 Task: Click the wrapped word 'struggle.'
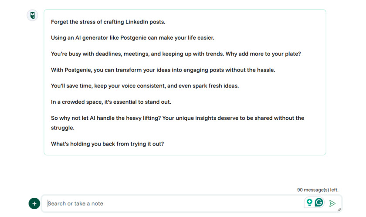[x=63, y=128]
